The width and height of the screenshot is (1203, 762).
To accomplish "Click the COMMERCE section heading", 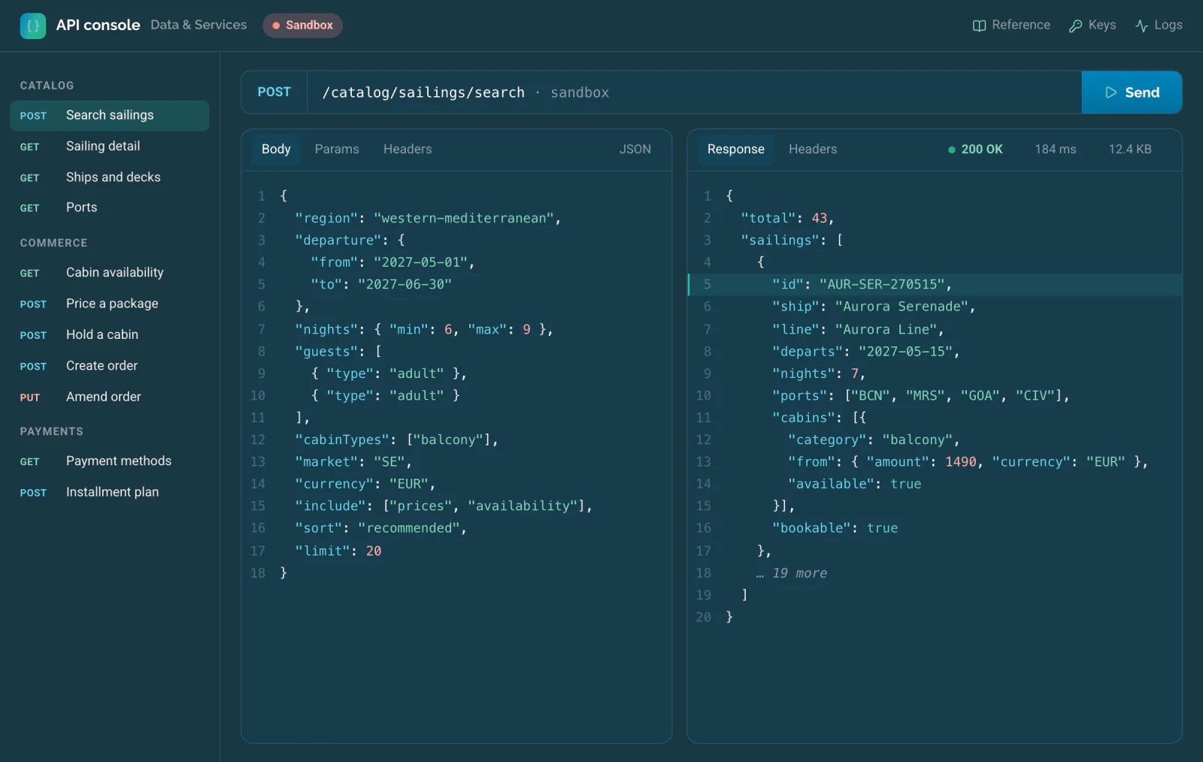I will tap(53, 243).
